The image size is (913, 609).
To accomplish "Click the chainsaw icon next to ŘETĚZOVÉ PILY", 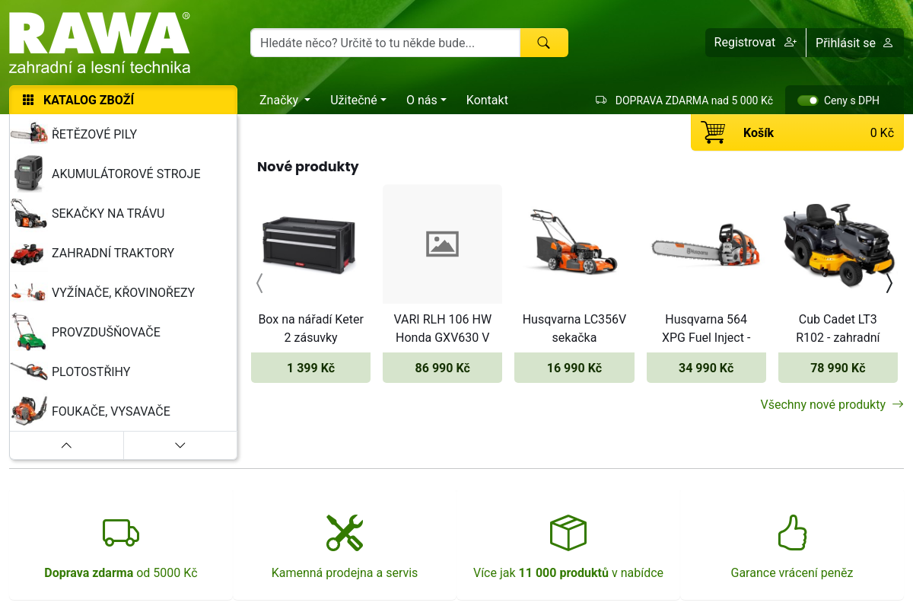I will point(29,134).
